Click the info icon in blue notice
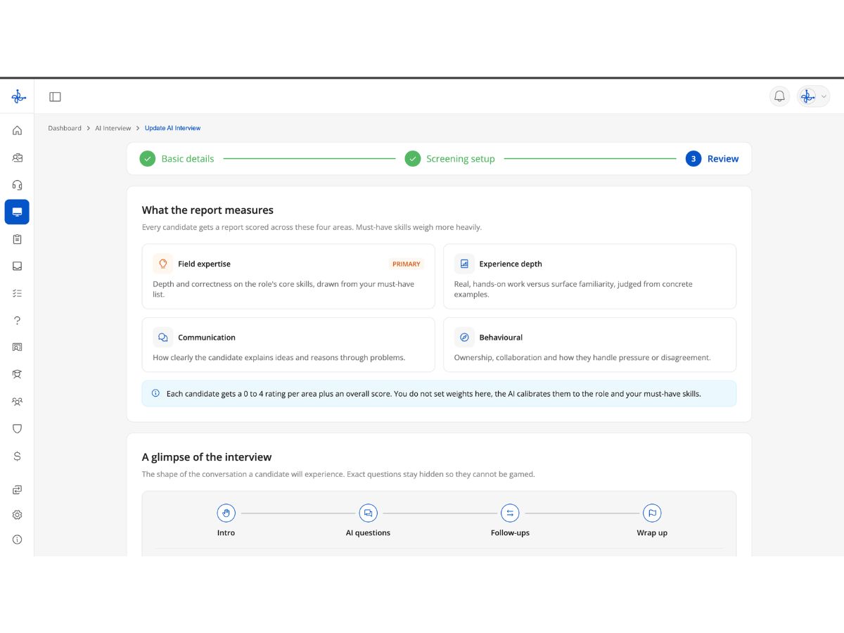The image size is (844, 633). (155, 393)
